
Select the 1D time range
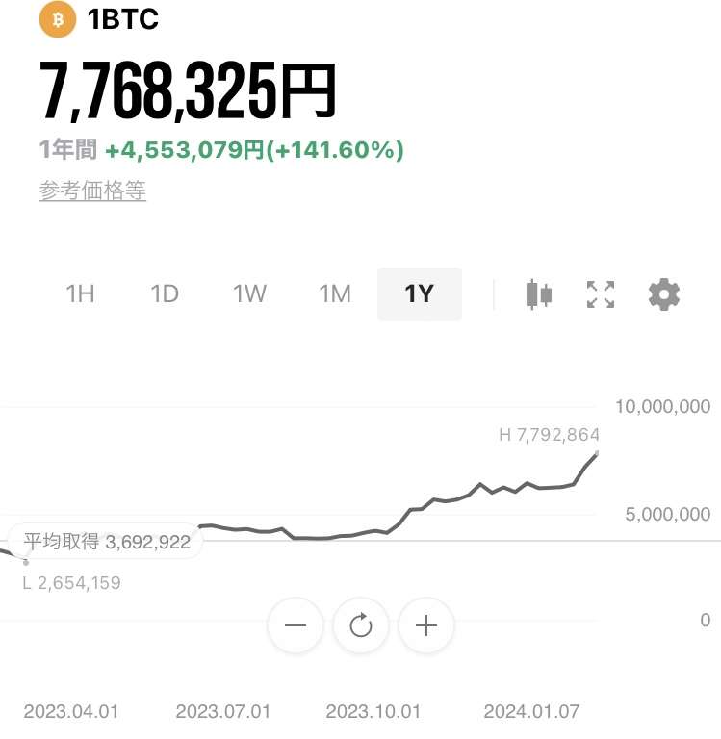pyautogui.click(x=165, y=294)
